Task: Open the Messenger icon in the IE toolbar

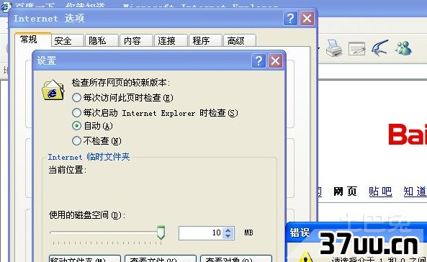Action: [x=403, y=48]
